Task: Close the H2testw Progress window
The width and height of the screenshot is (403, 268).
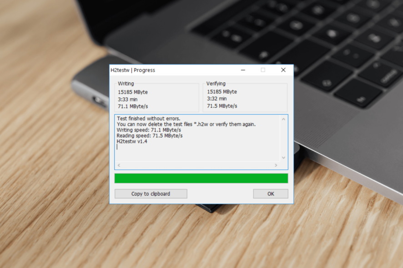Action: click(283, 70)
